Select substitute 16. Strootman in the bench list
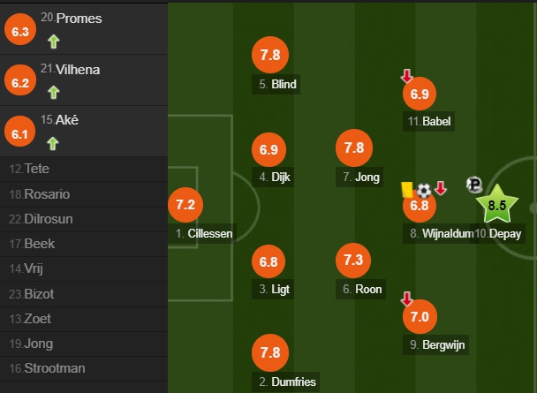Viewport: 537px width, 393px height. coord(47,368)
